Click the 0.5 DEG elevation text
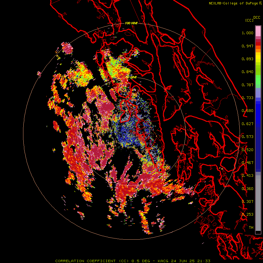The width and height of the screenshot is (263, 263). [141, 261]
